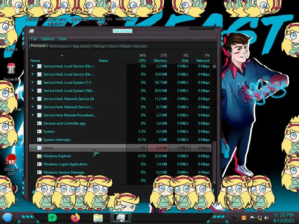Switch to the Services tab
299x224 pixels.
coord(140,46)
